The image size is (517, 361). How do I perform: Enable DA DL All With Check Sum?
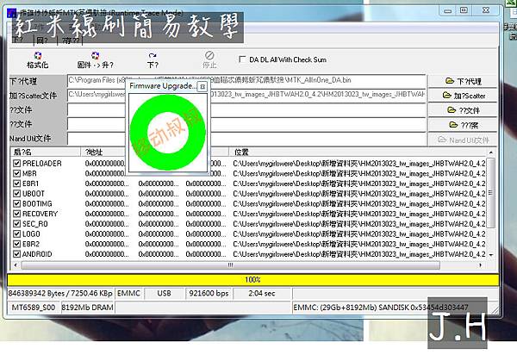(x=242, y=59)
